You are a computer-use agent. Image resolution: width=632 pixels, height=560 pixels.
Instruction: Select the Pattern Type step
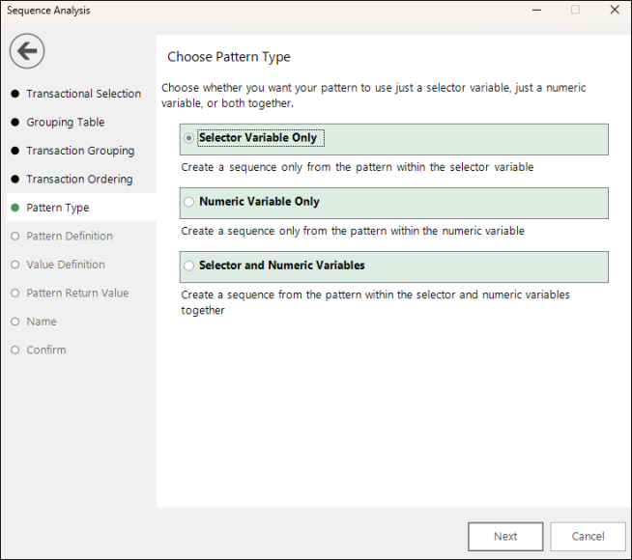pos(58,208)
